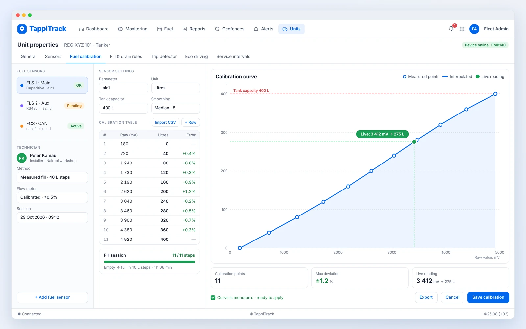
Task: Open the Method dropdown Measured fill
Action: pos(52,177)
